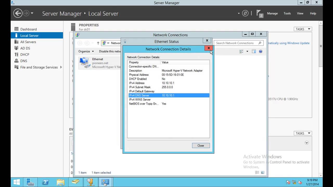
Task: Select the DHCP Enabled row
Action: pyautogui.click(x=168, y=79)
